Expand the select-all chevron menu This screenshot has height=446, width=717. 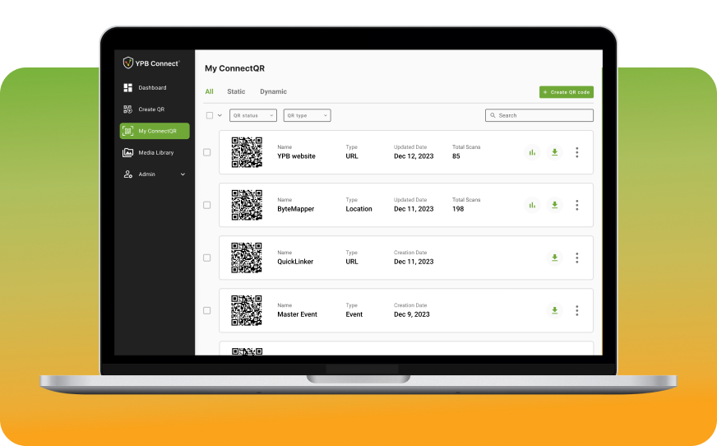220,115
